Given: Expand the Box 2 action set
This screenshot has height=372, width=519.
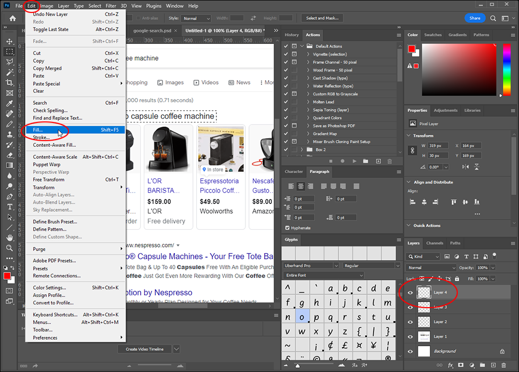Looking at the screenshot, I should (302, 149).
